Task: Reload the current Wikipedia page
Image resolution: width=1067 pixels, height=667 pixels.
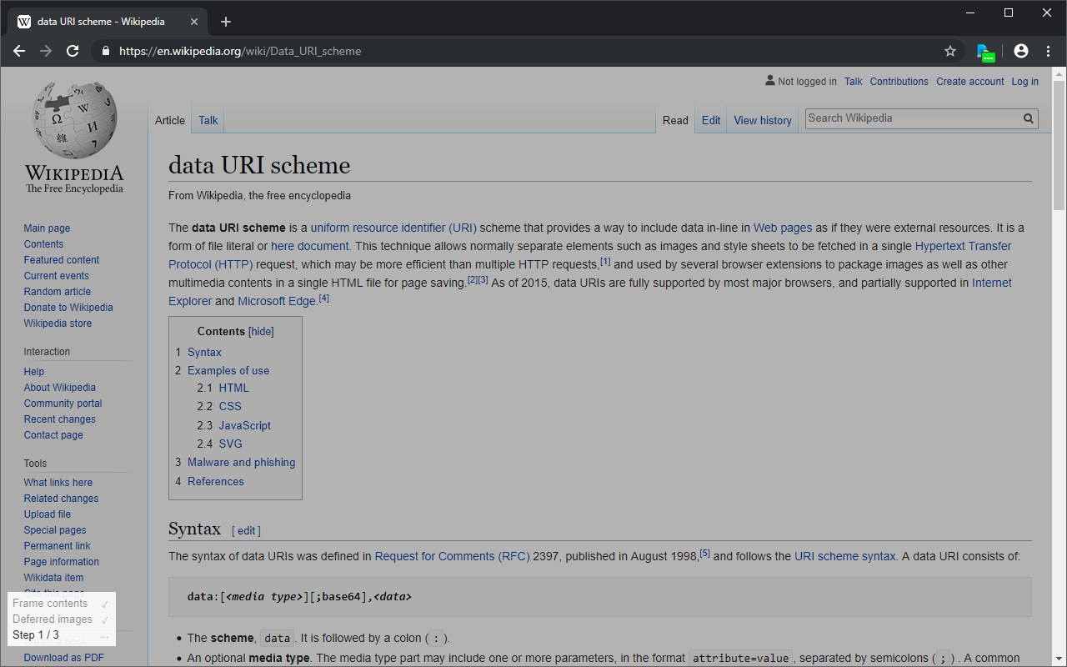Action: pyautogui.click(x=73, y=51)
